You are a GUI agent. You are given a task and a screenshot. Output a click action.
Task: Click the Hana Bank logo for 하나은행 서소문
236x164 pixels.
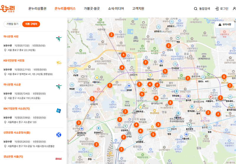click(x=59, y=87)
